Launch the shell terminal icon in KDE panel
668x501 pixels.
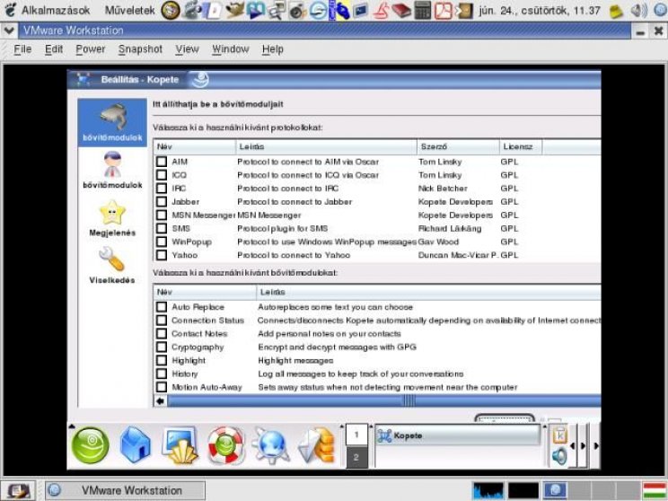[x=180, y=445]
